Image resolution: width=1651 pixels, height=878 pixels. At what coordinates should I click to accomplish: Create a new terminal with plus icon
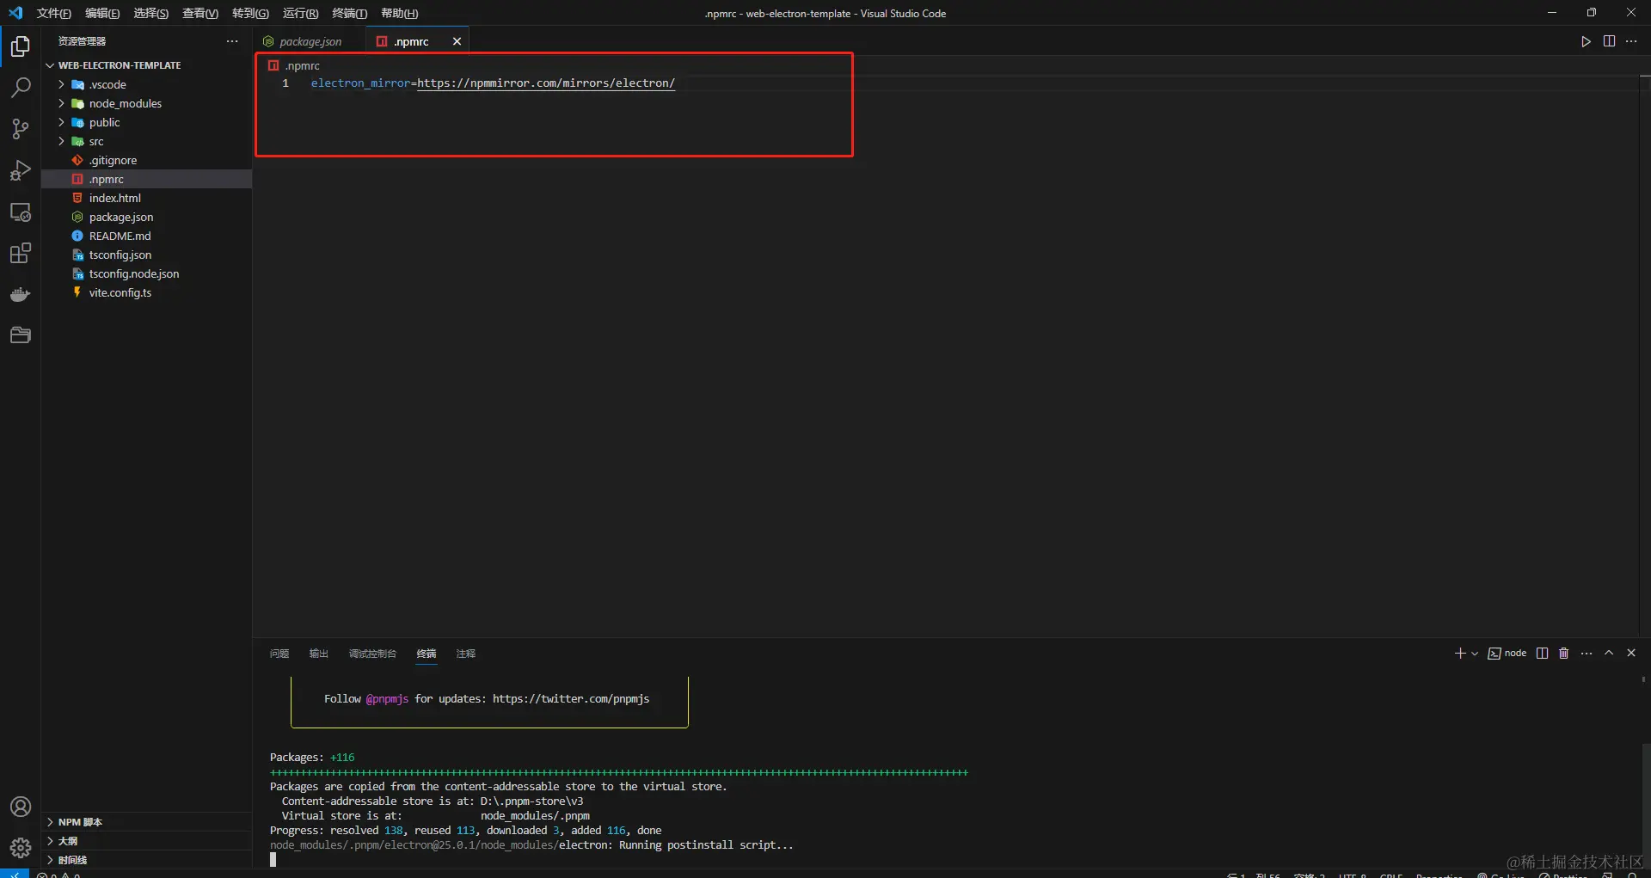click(x=1459, y=654)
